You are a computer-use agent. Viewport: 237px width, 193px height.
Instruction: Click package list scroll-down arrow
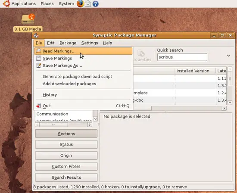coord(230,103)
